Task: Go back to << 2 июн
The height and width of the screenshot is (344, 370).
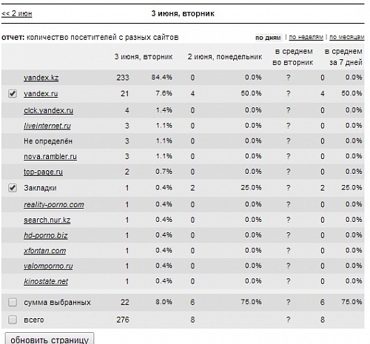Action: tap(17, 13)
